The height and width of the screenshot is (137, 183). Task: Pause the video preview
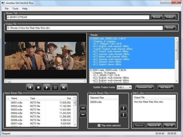click(55, 87)
